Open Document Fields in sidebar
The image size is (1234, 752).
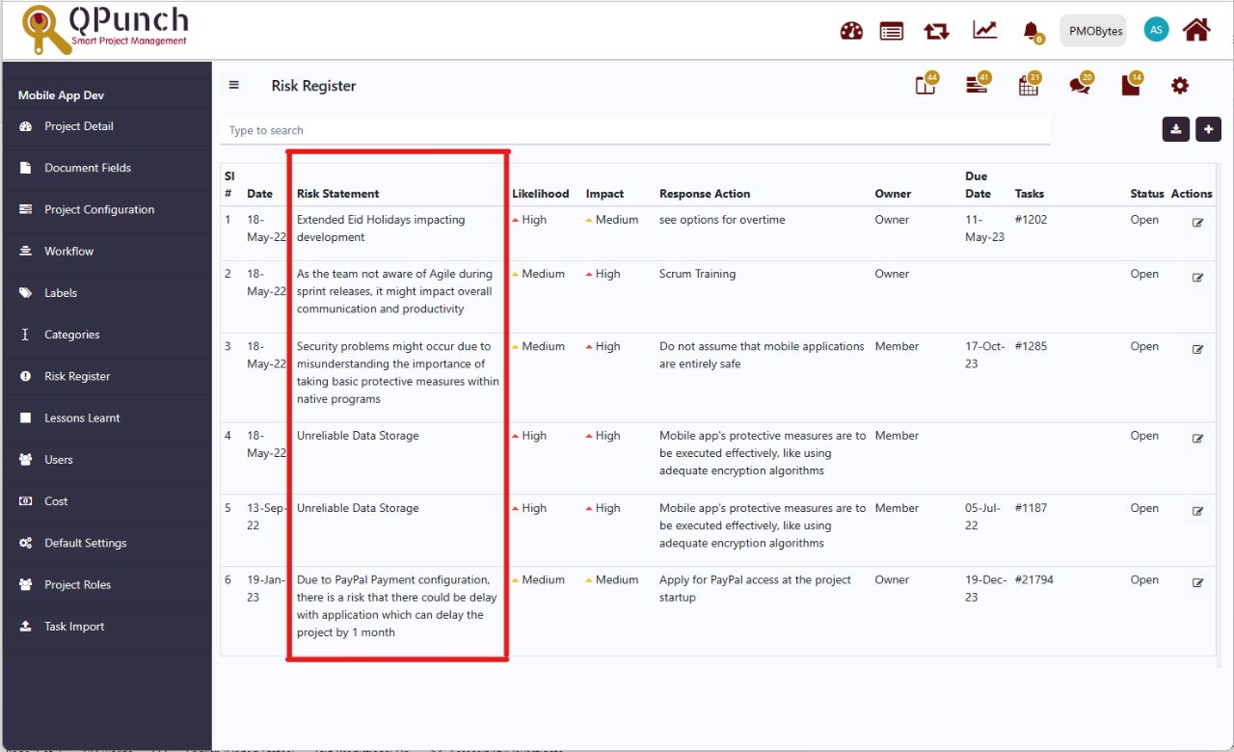point(106,168)
